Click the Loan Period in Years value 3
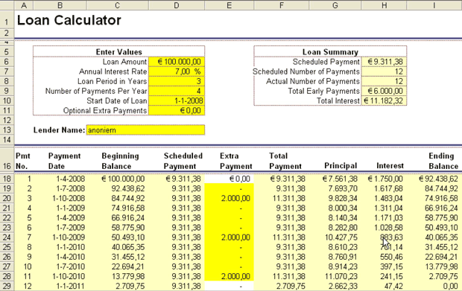 [x=177, y=81]
